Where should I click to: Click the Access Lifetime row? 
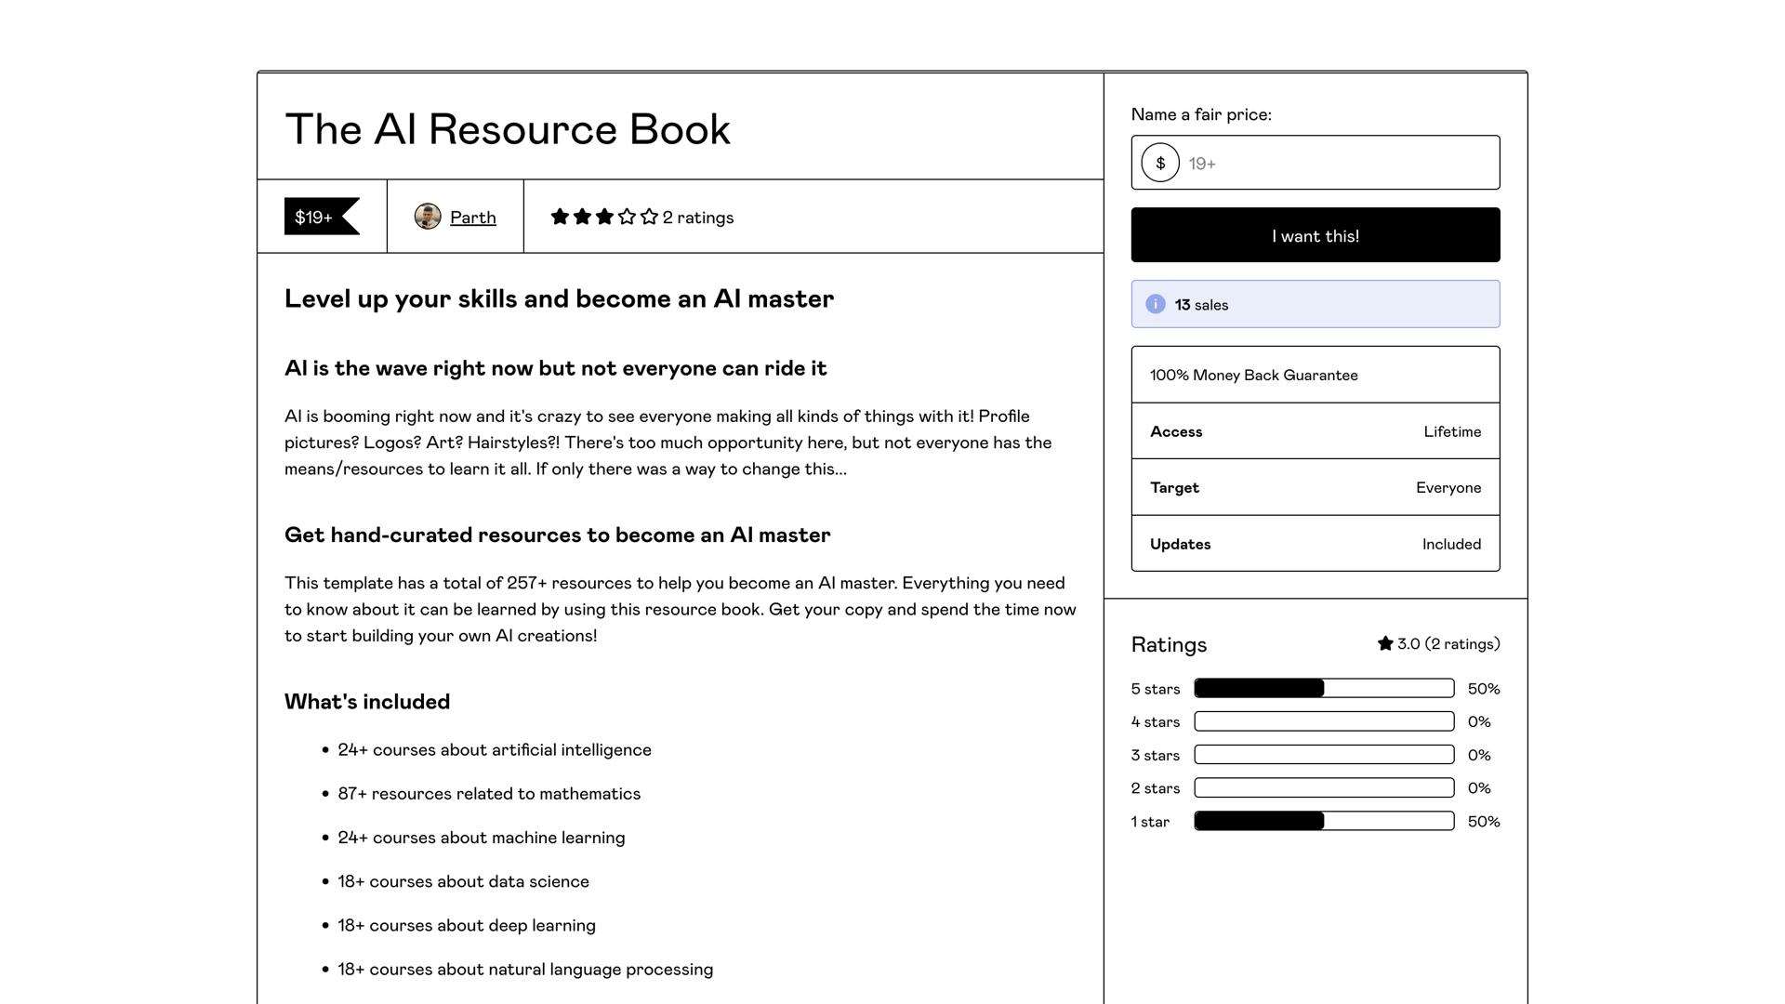coord(1315,431)
